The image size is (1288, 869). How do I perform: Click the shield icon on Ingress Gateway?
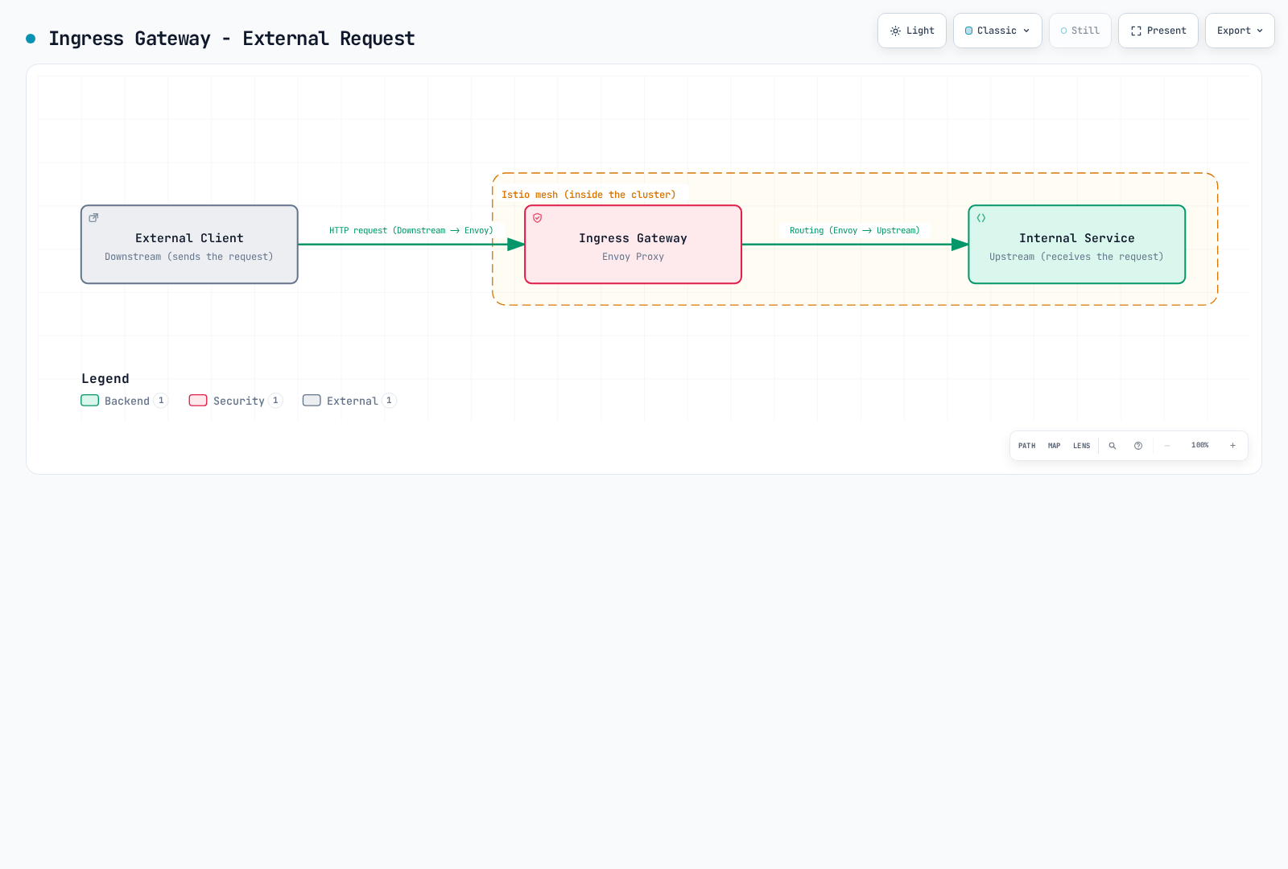pyautogui.click(x=537, y=218)
